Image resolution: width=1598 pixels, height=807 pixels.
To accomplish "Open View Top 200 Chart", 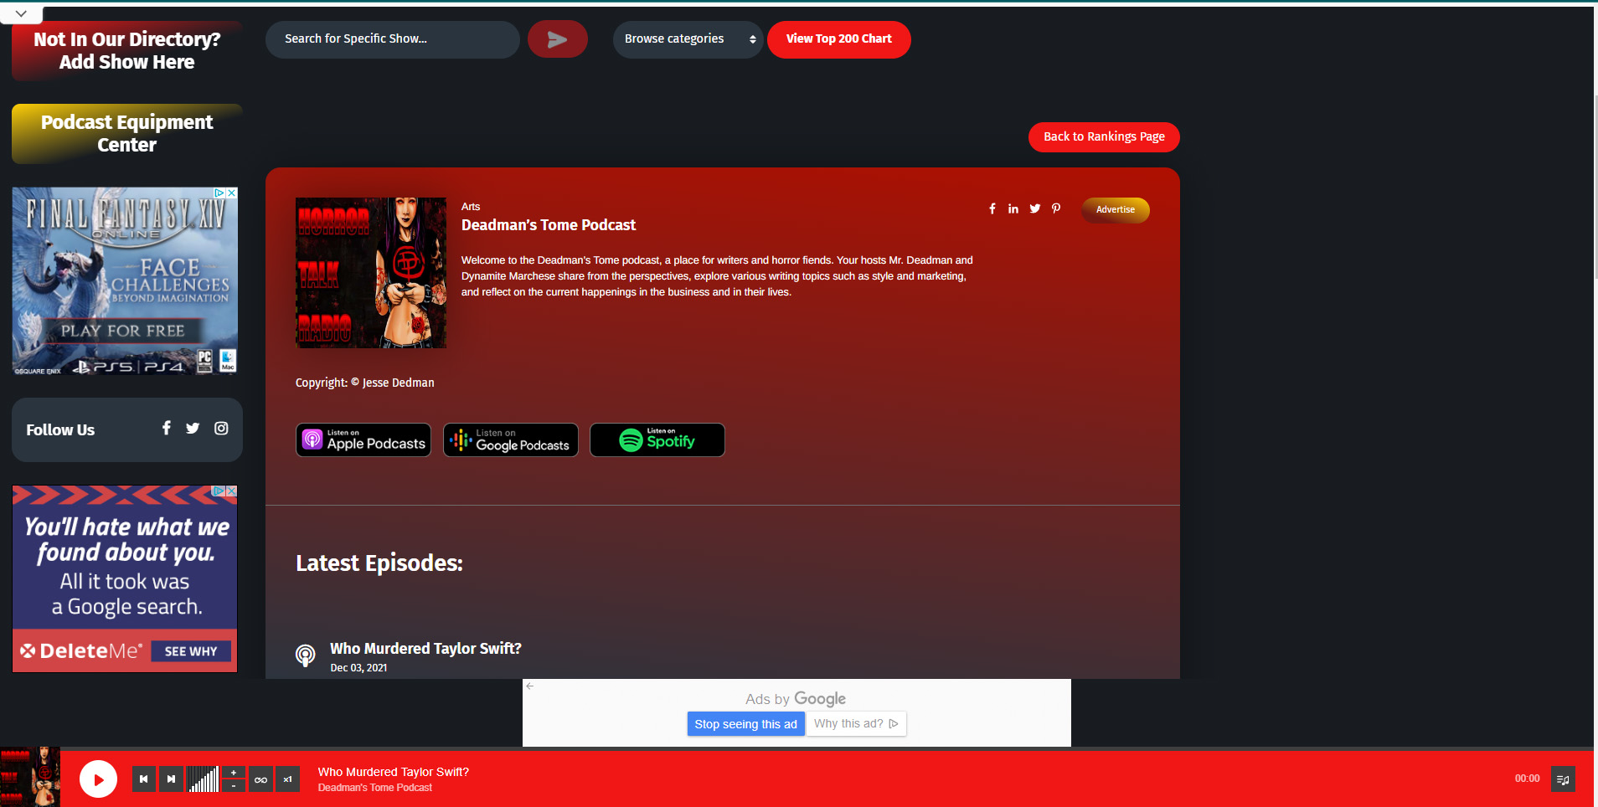I will point(838,39).
